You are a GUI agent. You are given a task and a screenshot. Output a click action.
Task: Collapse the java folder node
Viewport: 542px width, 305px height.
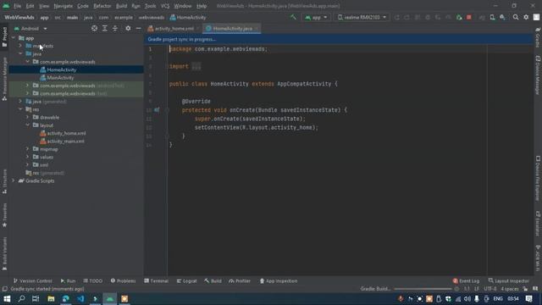click(x=20, y=53)
